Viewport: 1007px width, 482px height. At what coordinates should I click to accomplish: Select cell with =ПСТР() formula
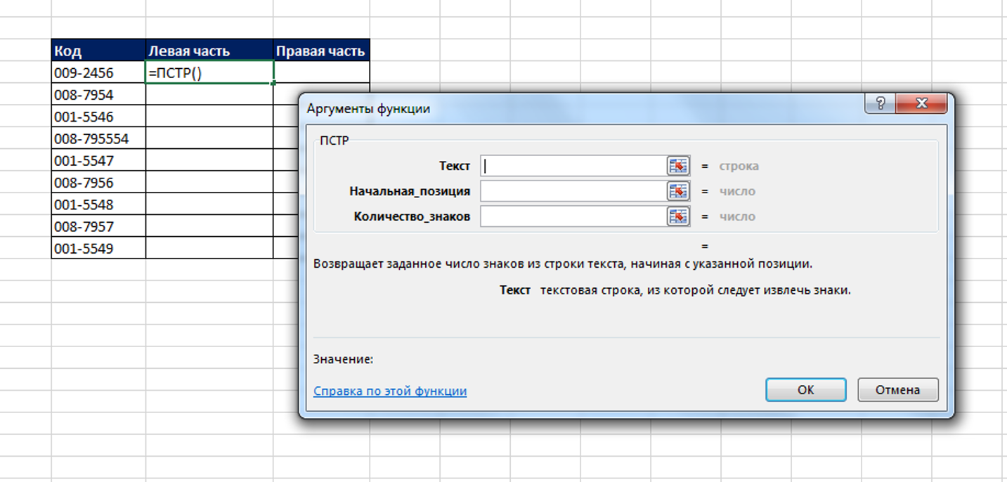click(x=209, y=72)
